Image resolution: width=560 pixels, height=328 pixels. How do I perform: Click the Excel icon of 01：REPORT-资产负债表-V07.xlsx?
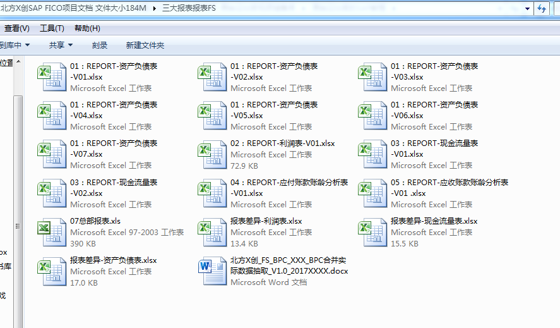[52, 154]
